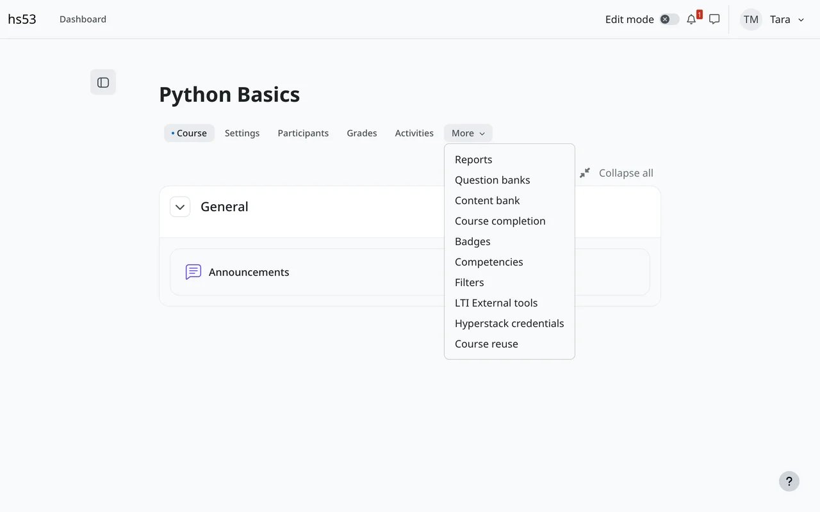Open the Announcements forum link

coord(249,272)
